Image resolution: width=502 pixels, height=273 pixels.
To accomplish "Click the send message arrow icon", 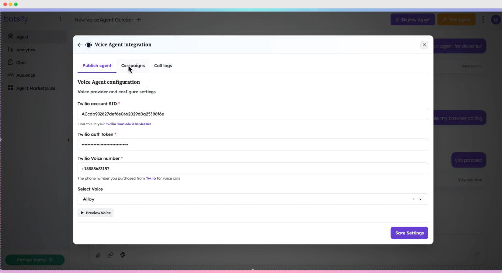I will pyautogui.click(x=477, y=255).
